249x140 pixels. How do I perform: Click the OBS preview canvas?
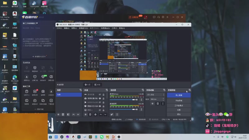(123, 55)
